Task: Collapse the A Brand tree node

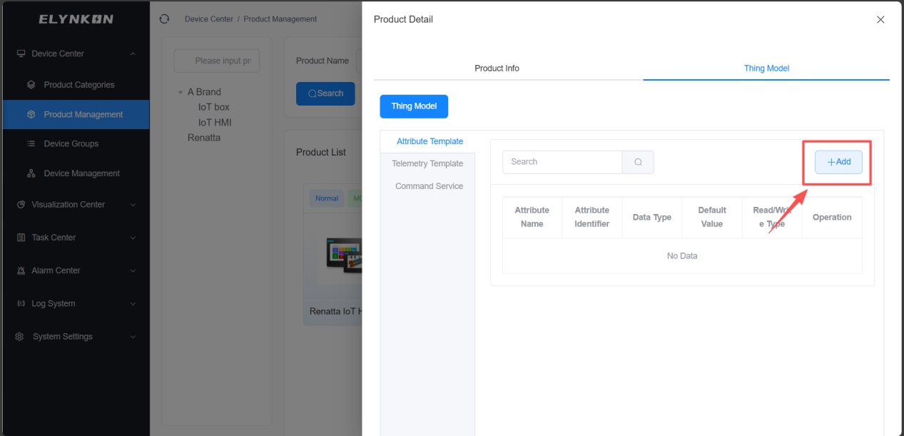Action: pyautogui.click(x=181, y=92)
